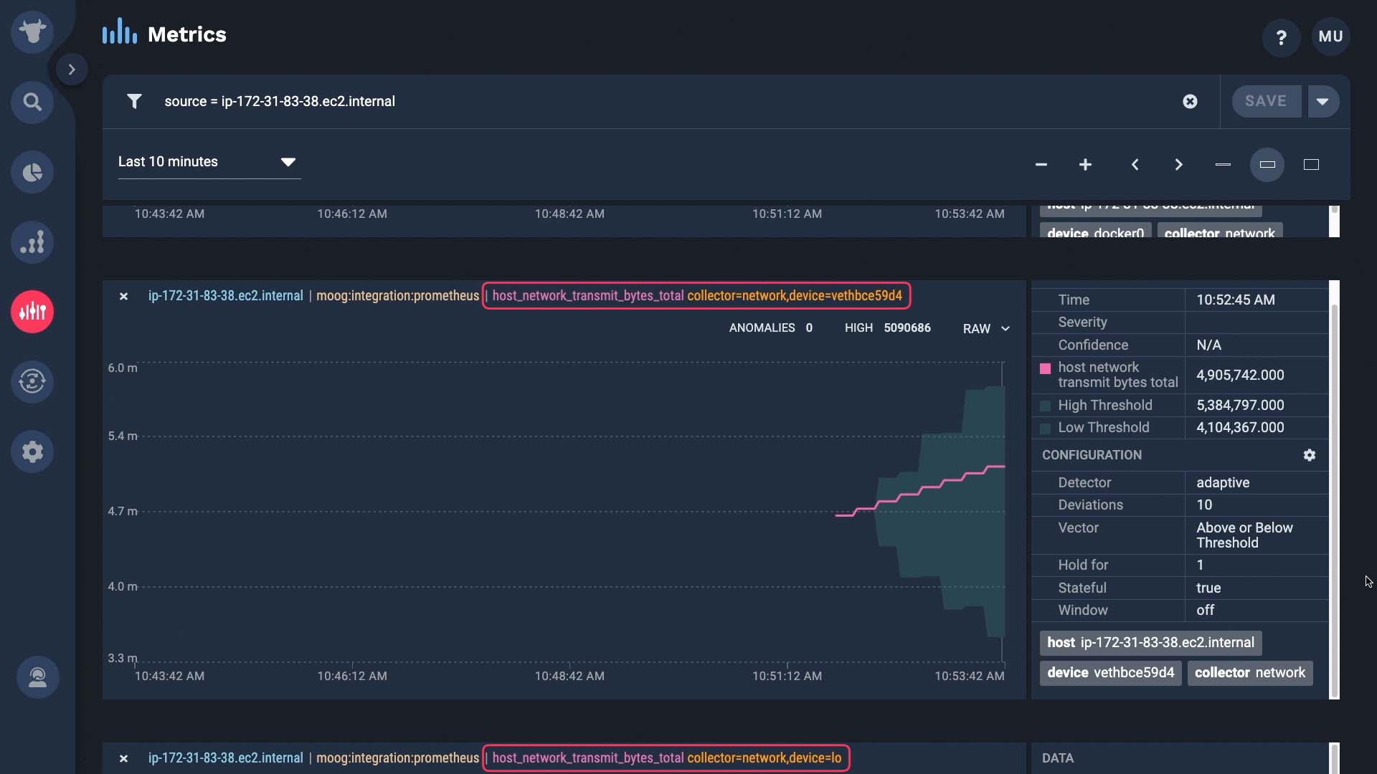Open the RAW display mode dropdown

[986, 328]
